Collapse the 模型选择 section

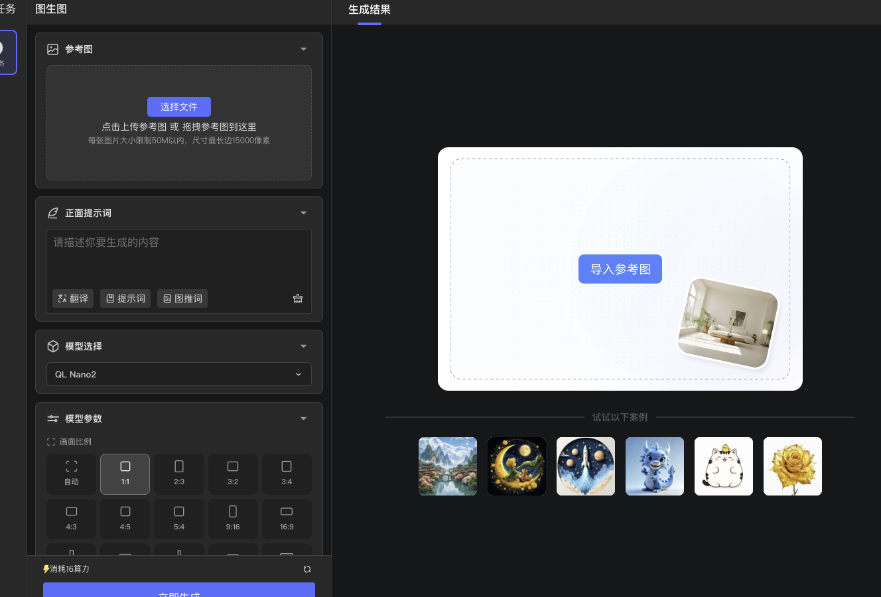pos(303,346)
